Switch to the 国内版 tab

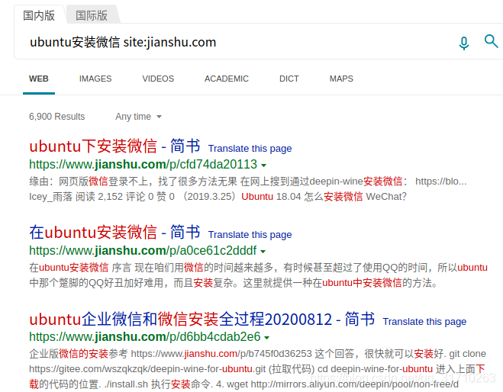click(x=39, y=15)
